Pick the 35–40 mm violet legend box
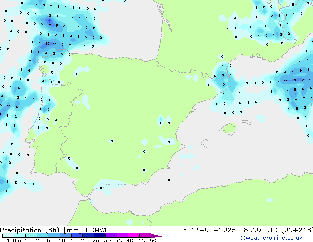Image resolution: width=313 pixels, height=242 pixels. (122, 236)
